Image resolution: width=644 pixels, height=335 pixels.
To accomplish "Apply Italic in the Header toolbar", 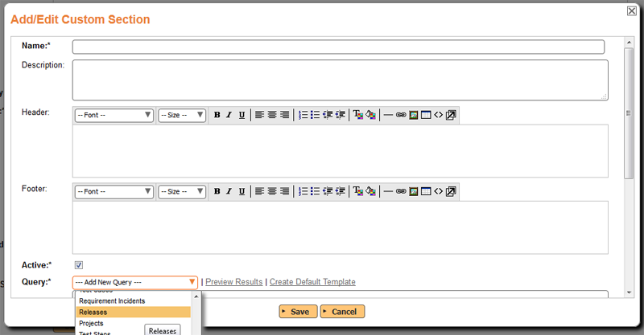I will [229, 115].
